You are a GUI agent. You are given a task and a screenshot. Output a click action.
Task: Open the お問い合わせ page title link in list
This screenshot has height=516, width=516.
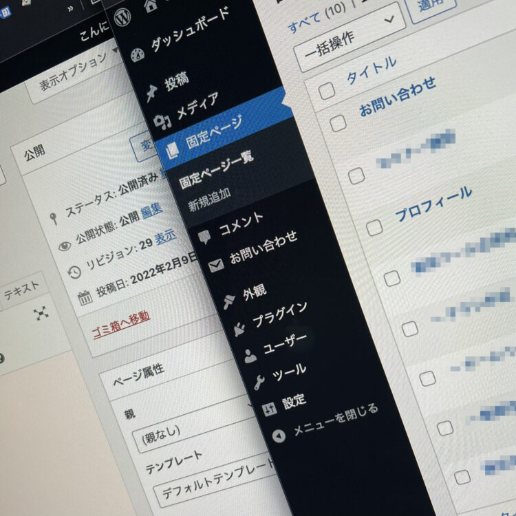[x=397, y=96]
